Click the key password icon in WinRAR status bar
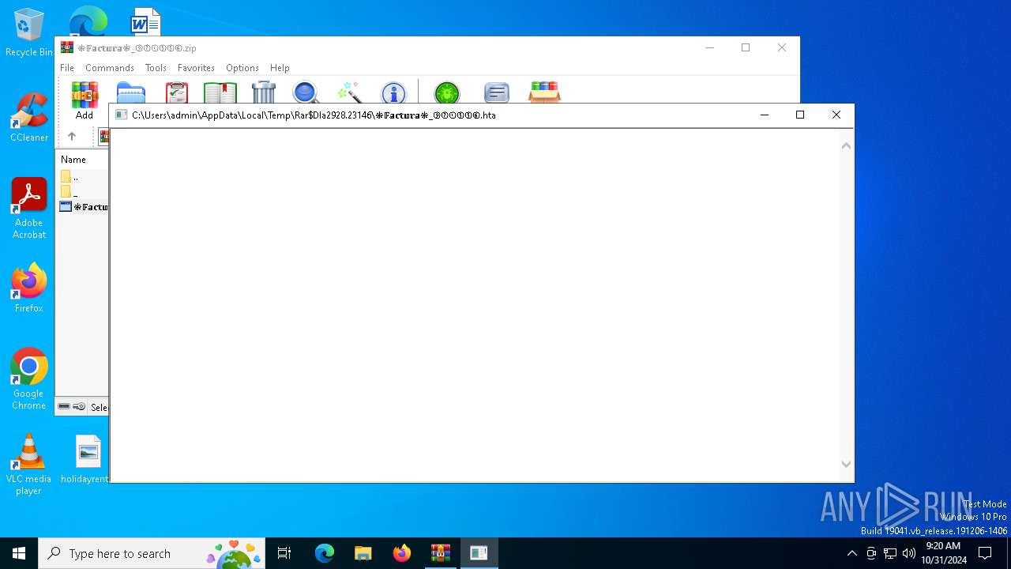Image resolution: width=1011 pixels, height=569 pixels. click(x=79, y=406)
